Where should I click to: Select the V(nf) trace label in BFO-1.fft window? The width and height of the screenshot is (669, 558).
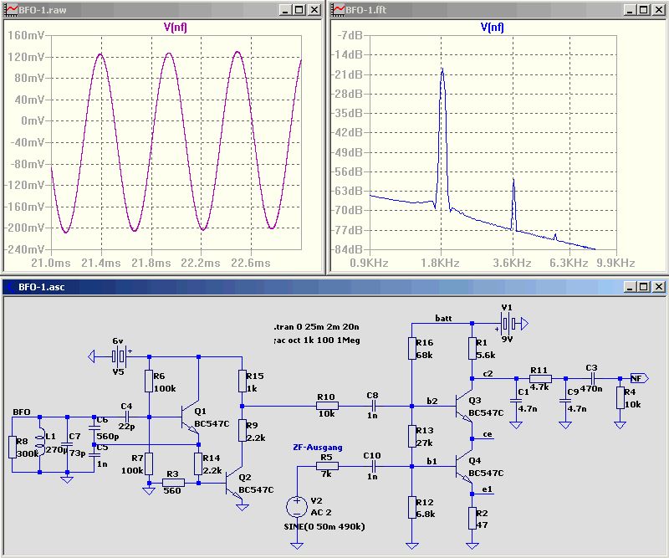[x=492, y=28]
